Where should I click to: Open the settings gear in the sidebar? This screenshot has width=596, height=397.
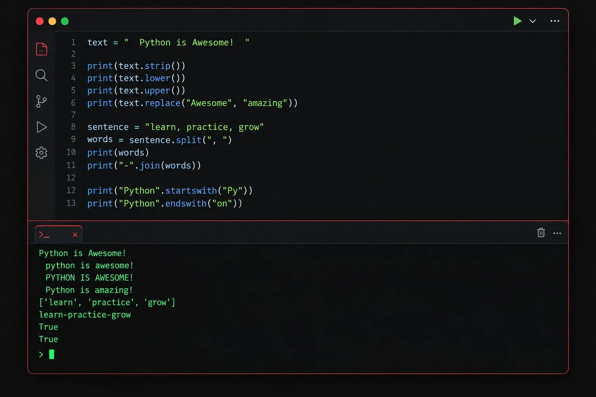click(x=42, y=153)
